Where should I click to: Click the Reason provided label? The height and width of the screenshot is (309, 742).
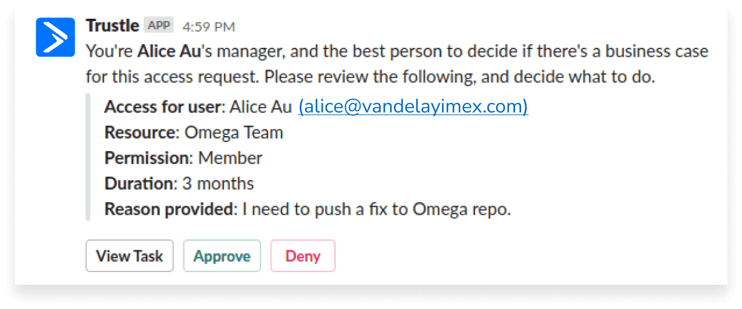[169, 209]
